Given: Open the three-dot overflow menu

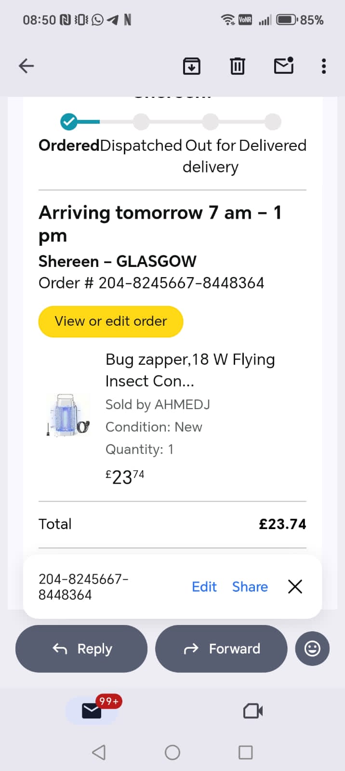Looking at the screenshot, I should 324,66.
